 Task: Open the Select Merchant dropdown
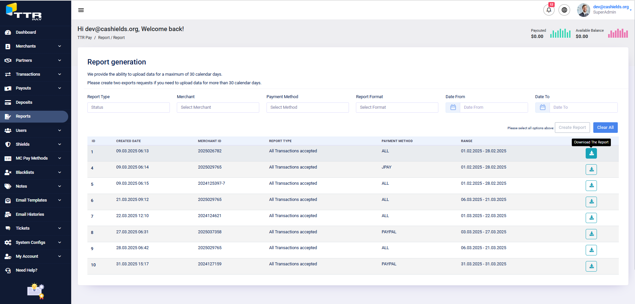(218, 107)
